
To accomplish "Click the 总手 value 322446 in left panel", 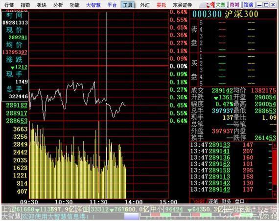I will tap(18, 96).
